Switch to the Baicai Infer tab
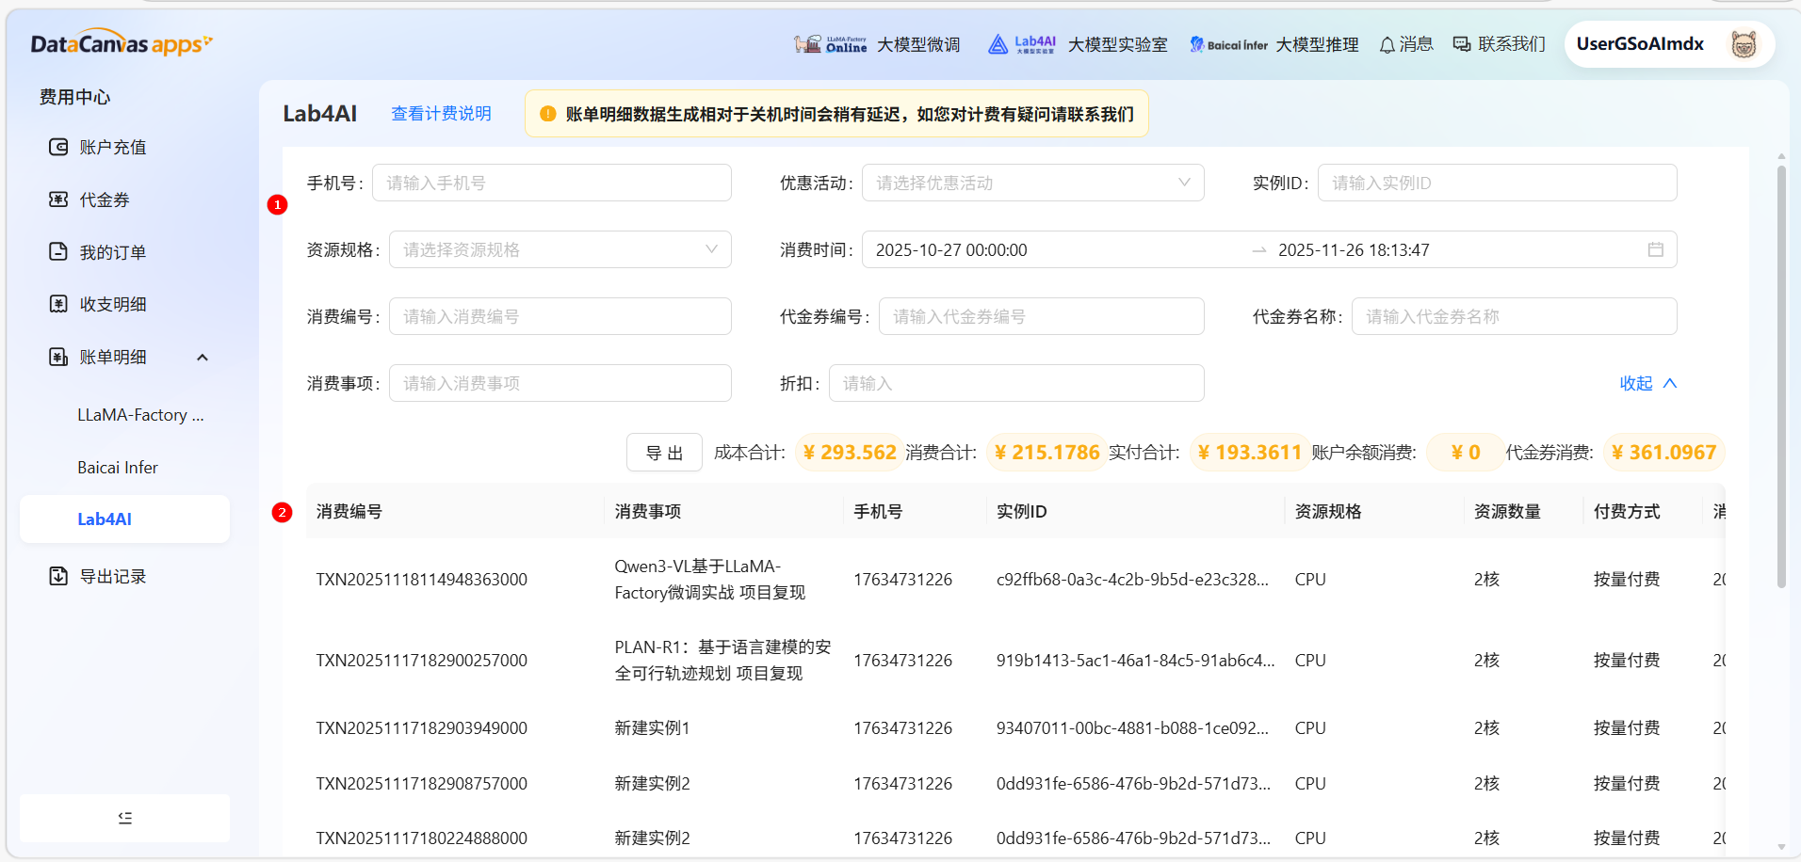 117,466
